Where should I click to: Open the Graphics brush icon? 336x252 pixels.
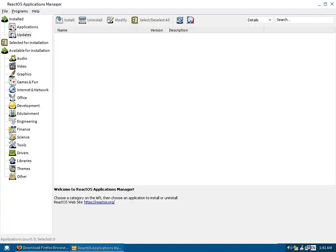click(x=12, y=74)
